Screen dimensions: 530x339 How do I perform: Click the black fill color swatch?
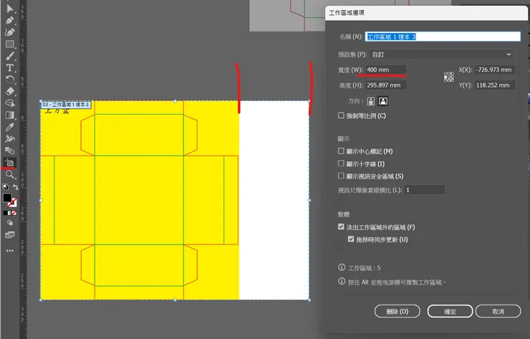pos(7,198)
